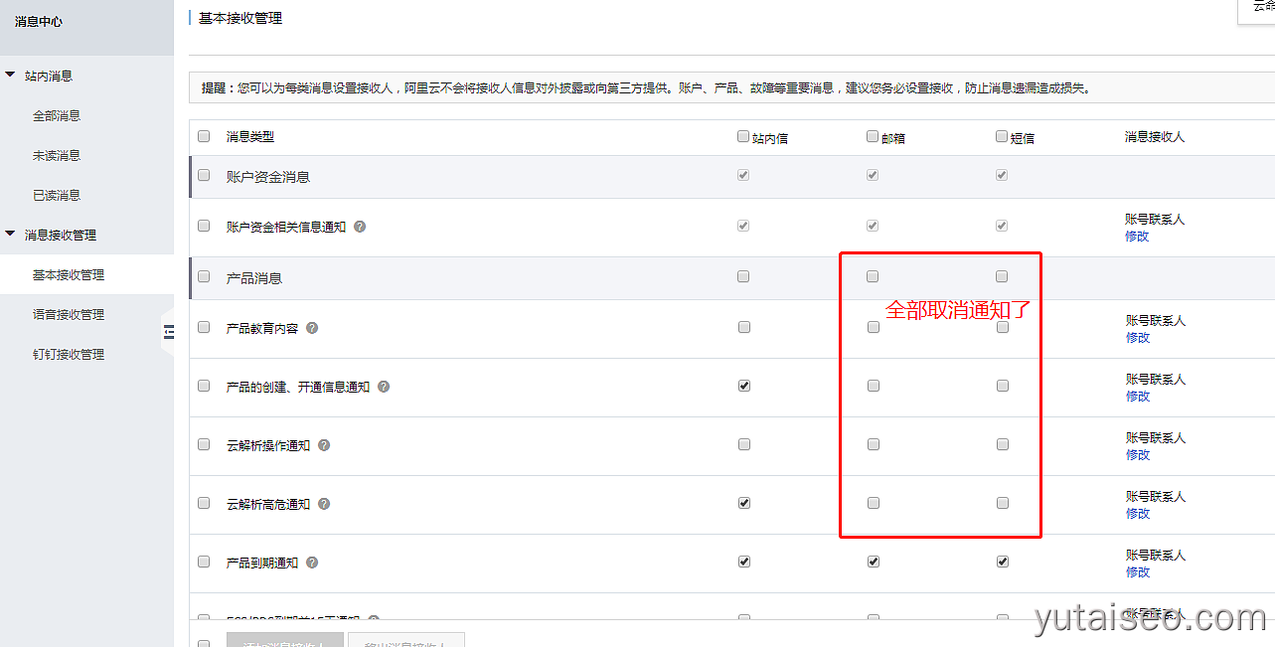Open 钉钉接收管理 in the sidebar
This screenshot has height=647, width=1275.
[x=69, y=355]
